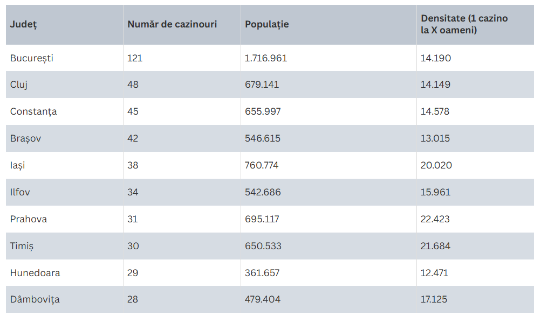Click the Dâmbovița county cell

[x=35, y=299]
